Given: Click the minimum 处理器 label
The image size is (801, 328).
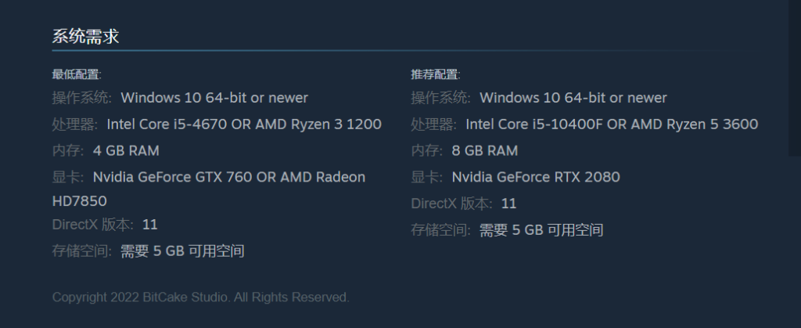Looking at the screenshot, I should 74,124.
